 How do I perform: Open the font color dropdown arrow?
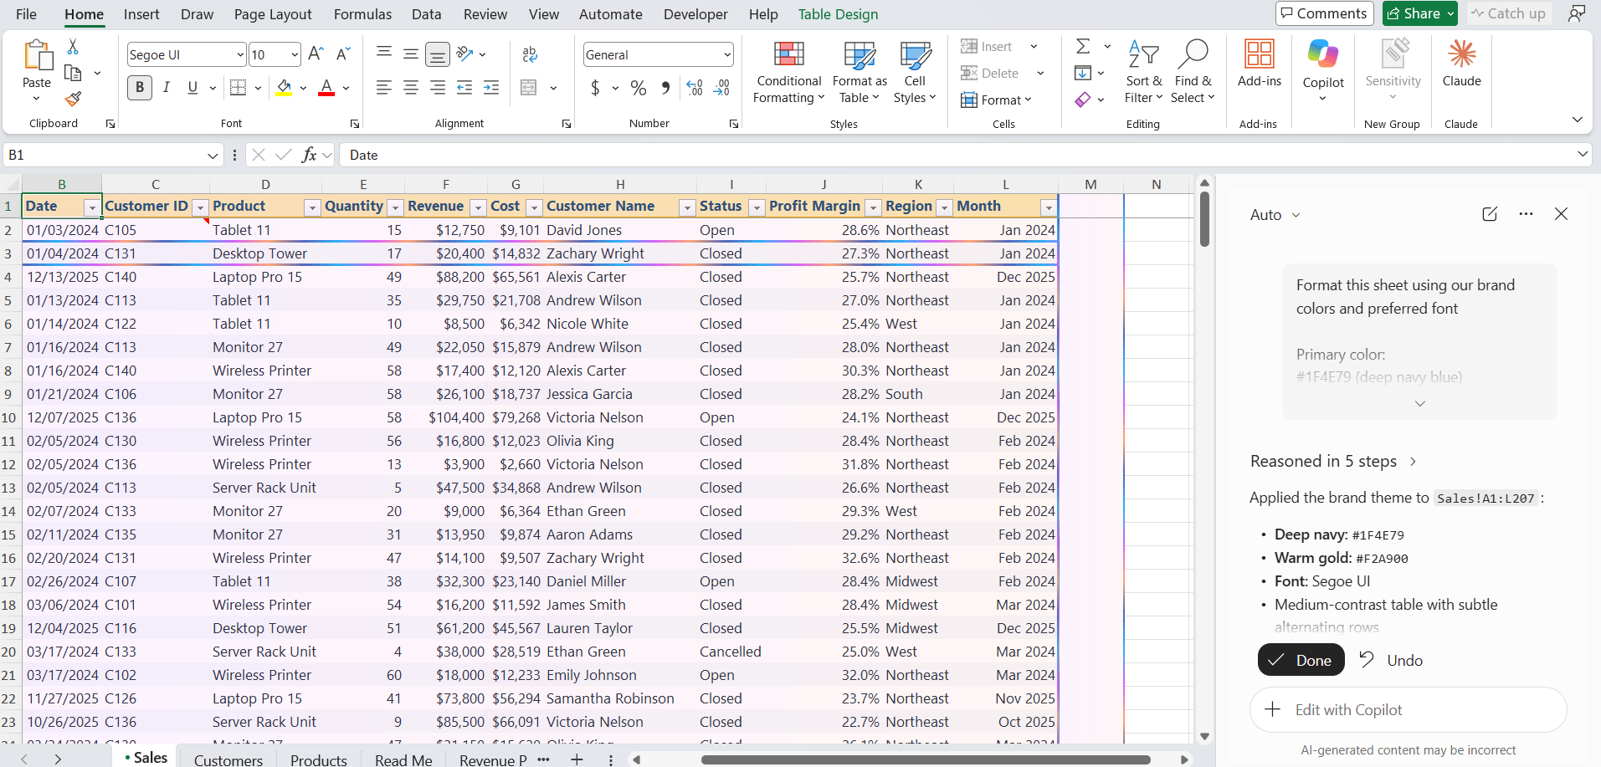[346, 88]
